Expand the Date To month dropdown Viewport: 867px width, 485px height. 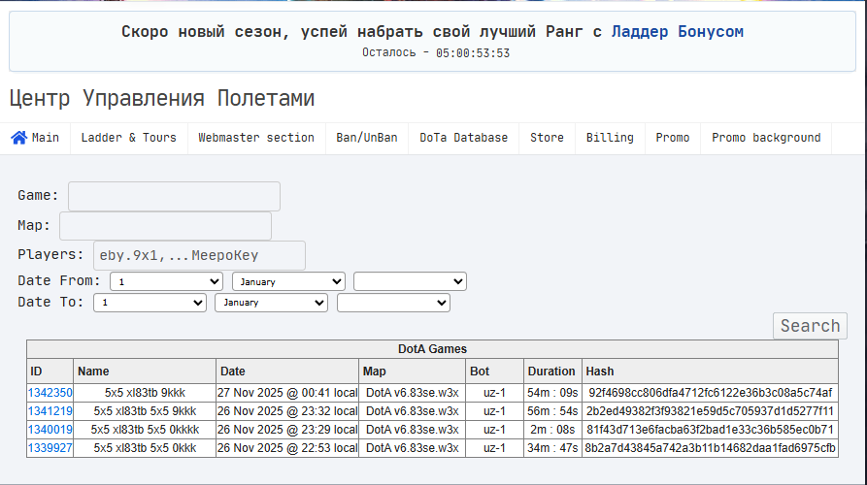tap(271, 303)
